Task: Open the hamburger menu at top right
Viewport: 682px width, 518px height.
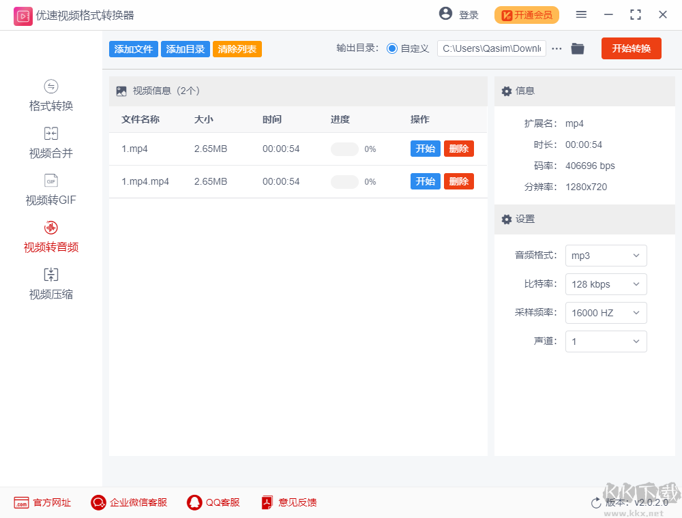Action: point(581,14)
